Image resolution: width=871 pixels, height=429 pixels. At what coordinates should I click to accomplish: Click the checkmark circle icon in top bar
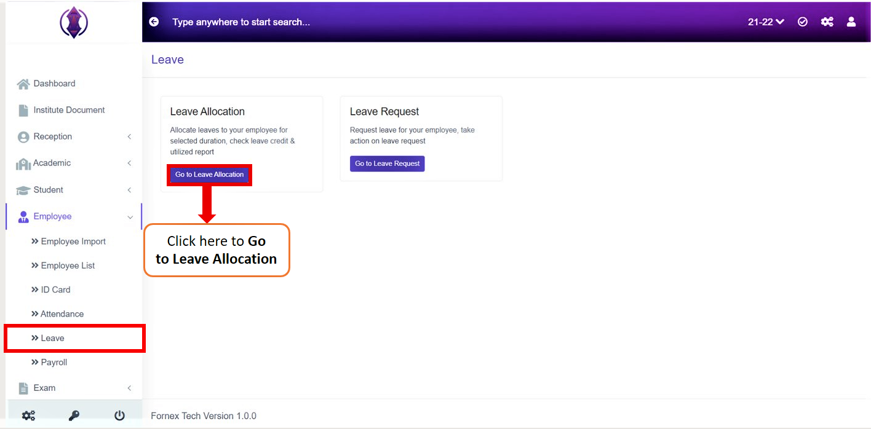(802, 22)
